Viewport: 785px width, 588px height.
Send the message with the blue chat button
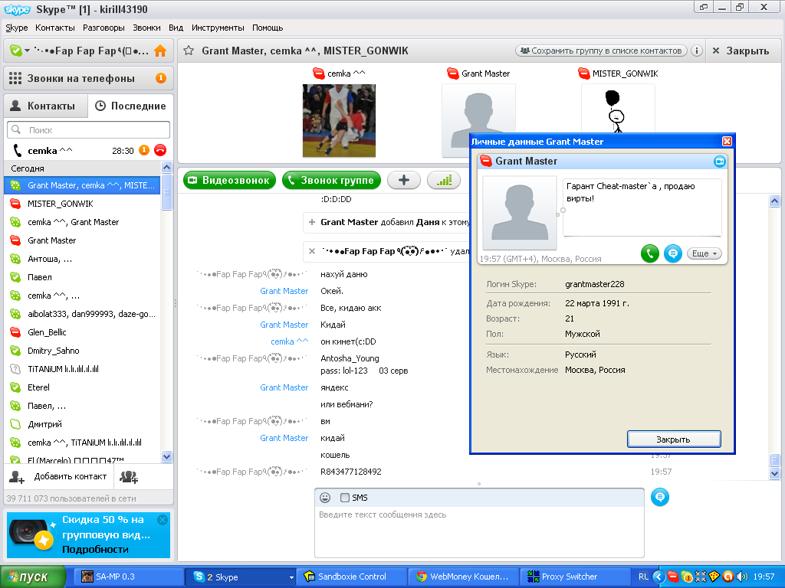[x=660, y=497]
